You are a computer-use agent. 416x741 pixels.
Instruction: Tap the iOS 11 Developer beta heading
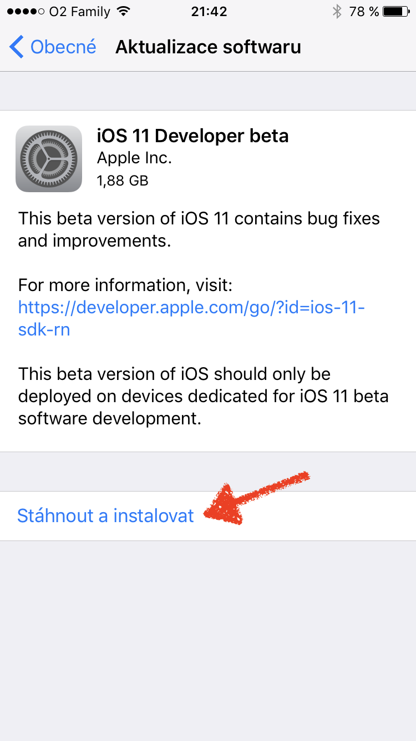pos(192,136)
